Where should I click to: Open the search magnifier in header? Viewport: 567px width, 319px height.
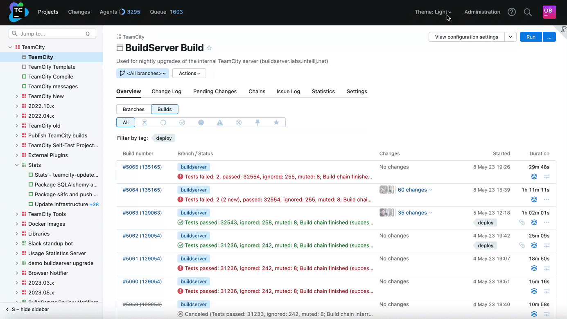point(528,12)
